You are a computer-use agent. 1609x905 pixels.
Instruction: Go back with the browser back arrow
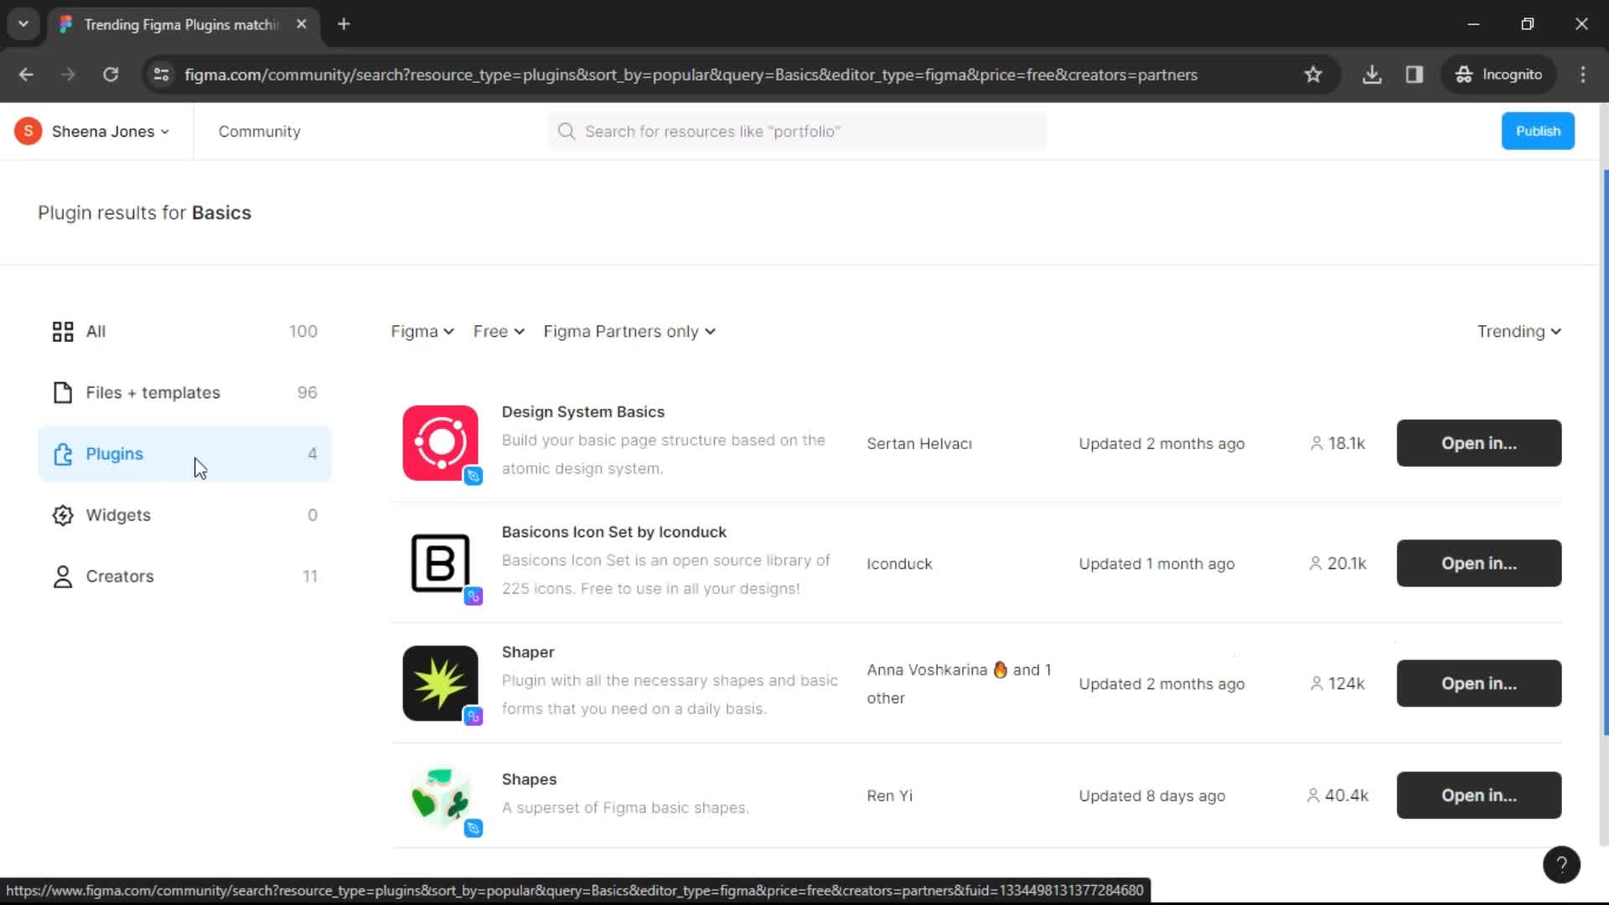(26, 75)
